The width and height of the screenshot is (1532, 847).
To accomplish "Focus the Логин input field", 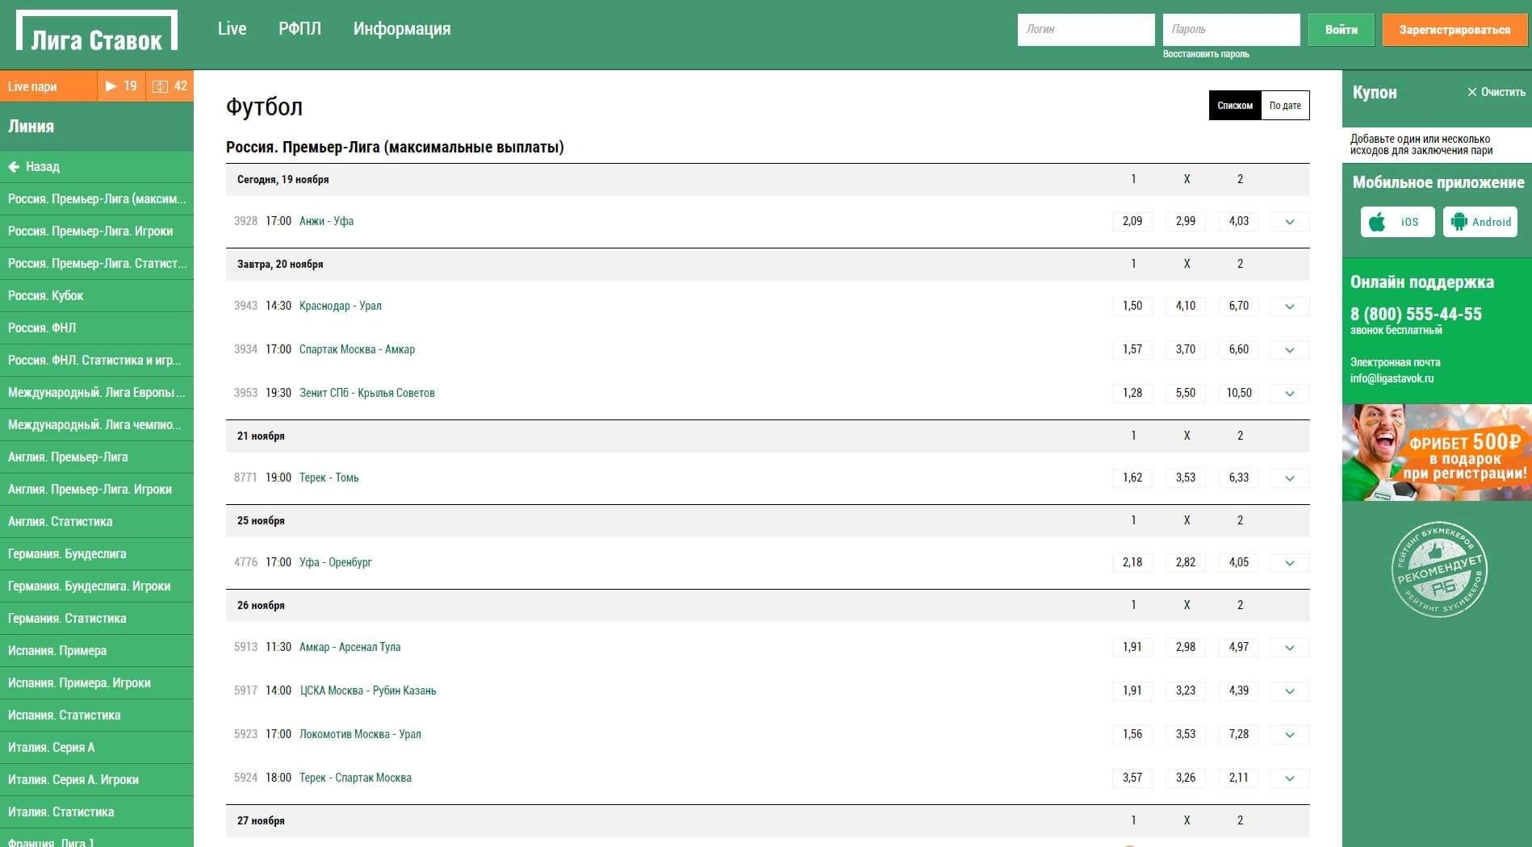I will pyautogui.click(x=1086, y=30).
